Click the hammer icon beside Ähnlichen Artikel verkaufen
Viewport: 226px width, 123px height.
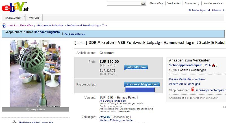[15, 122]
